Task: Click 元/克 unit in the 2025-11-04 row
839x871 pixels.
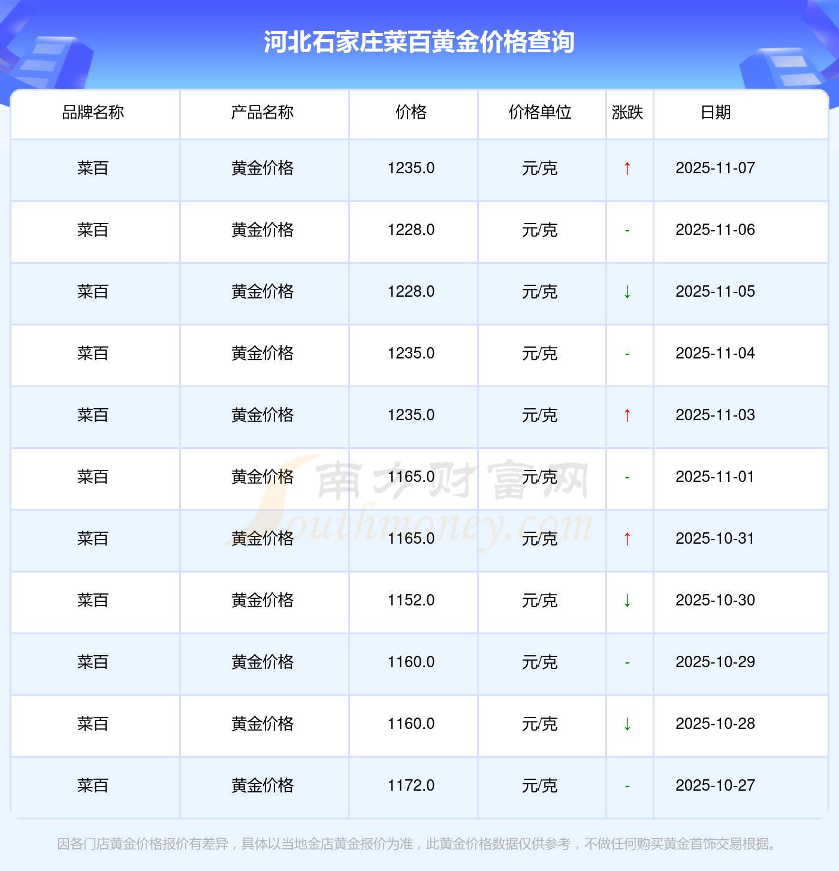Action: coord(540,354)
